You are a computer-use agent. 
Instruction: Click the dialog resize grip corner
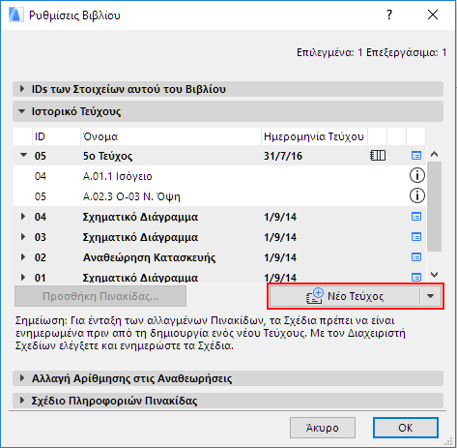click(448, 441)
